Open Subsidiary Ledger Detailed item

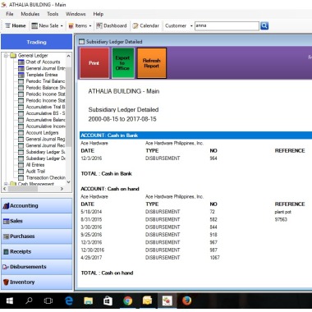[x=45, y=158]
